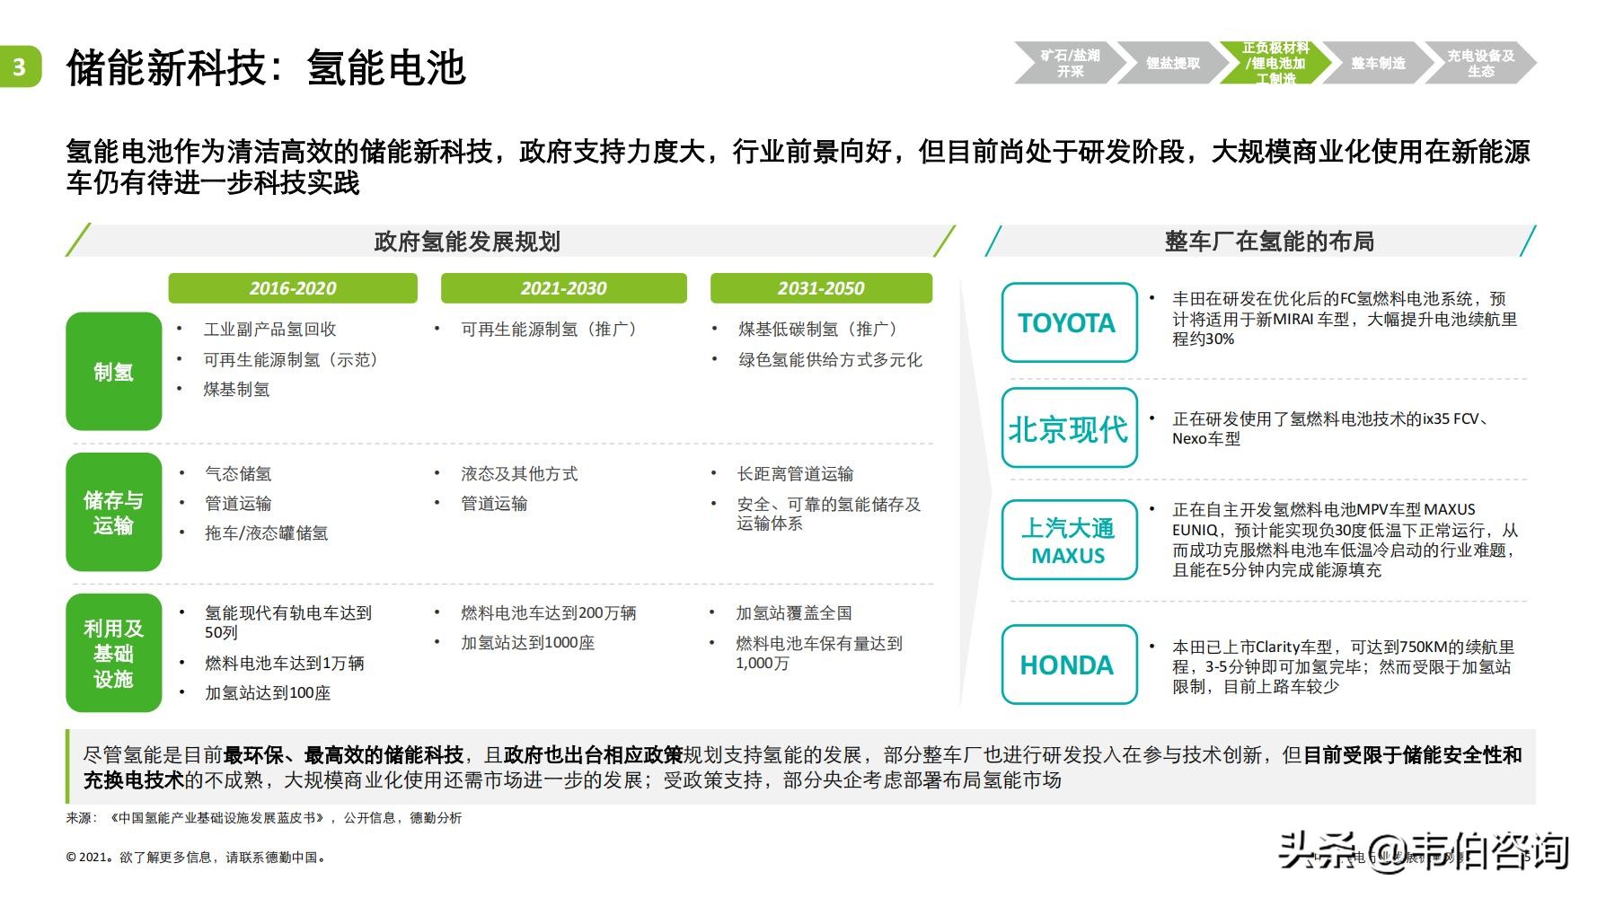Click the Toyota MIRAI description text

(1345, 319)
